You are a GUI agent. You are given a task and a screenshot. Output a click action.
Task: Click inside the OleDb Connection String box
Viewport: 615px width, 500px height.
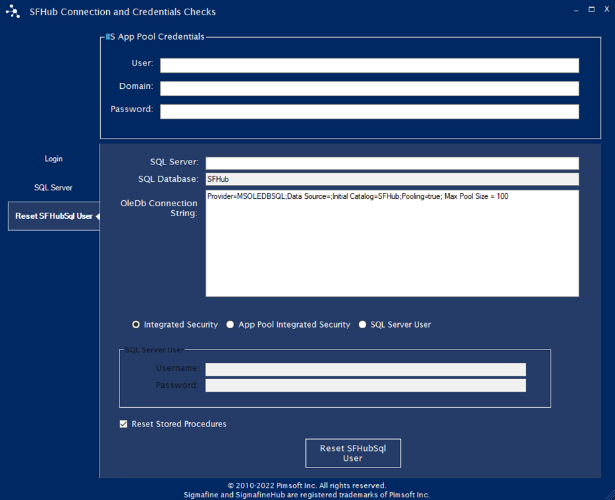pyautogui.click(x=391, y=245)
